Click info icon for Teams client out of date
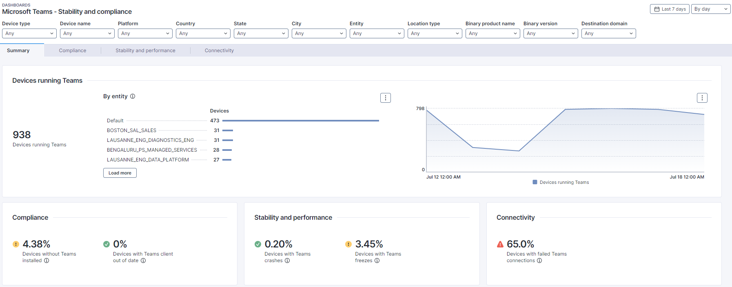The width and height of the screenshot is (732, 287). pyautogui.click(x=143, y=261)
